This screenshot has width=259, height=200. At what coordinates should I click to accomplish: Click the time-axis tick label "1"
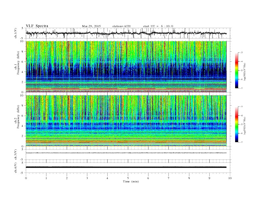(46, 178)
